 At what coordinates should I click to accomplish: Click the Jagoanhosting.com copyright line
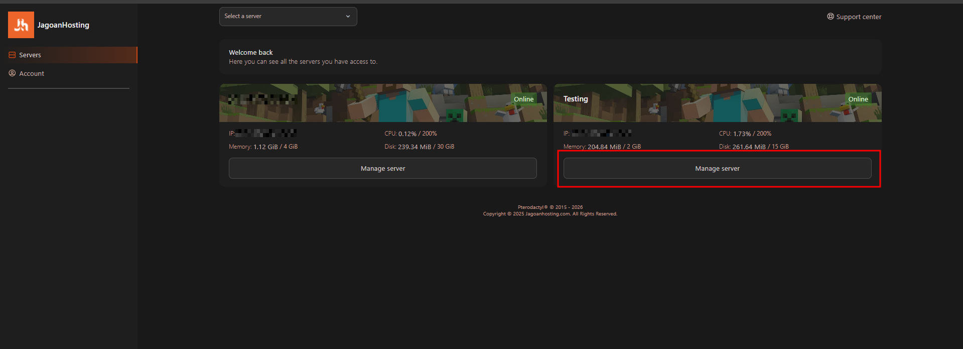click(x=550, y=214)
